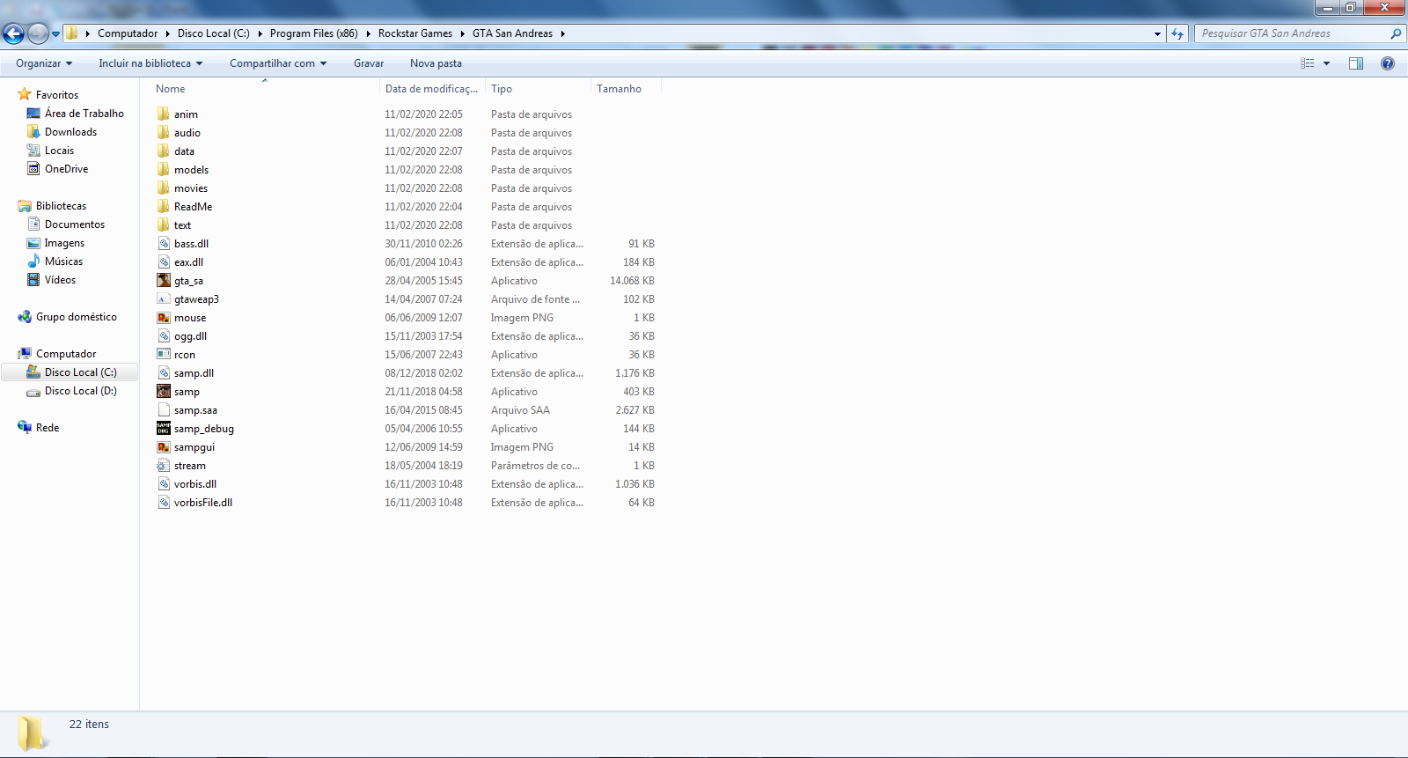Select the mouse PNG image icon
The height and width of the screenshot is (758, 1408).
[164, 317]
